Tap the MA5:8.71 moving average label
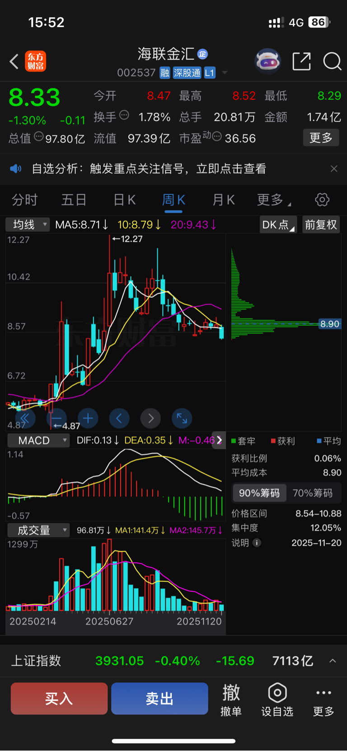347x751 pixels. [x=81, y=224]
